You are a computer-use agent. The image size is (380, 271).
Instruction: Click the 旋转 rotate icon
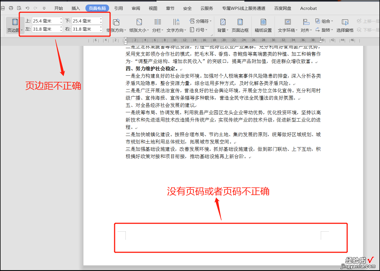click(318, 30)
